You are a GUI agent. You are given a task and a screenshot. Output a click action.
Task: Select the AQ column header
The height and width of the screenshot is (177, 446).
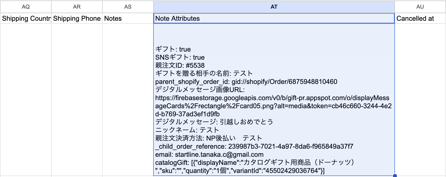[x=26, y=7]
